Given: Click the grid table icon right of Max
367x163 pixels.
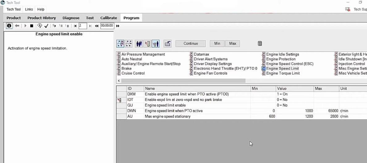Looking at the screenshot, I should (x=260, y=44).
